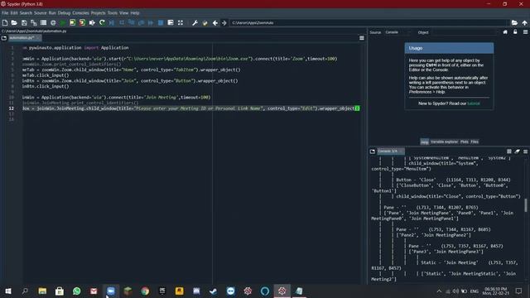Save the current file
Viewport: 530px width, 298px height.
pyautogui.click(x=24, y=22)
